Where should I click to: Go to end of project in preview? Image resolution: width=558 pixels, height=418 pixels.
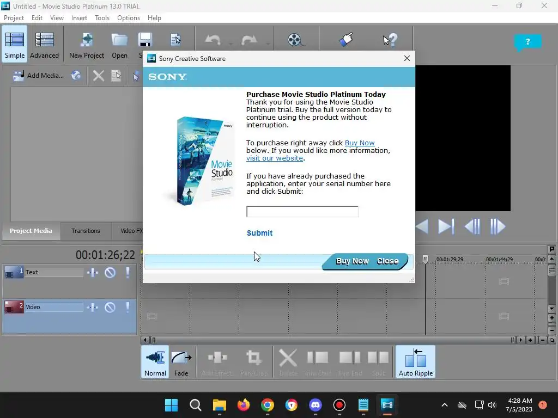pyautogui.click(x=446, y=227)
